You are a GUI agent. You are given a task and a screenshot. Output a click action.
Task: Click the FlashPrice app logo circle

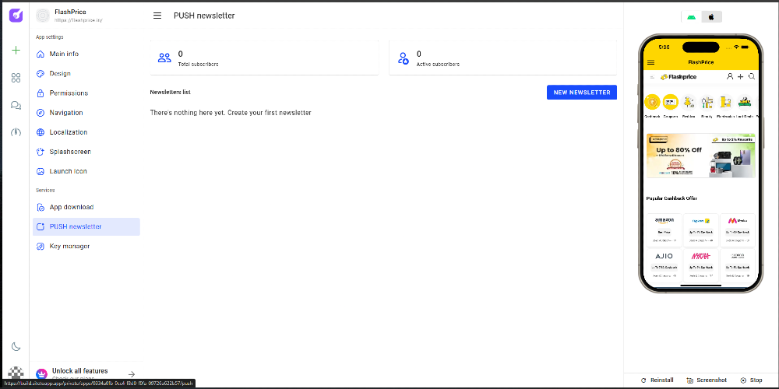43,16
